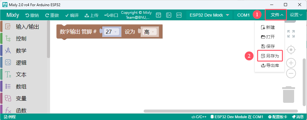Click the category sidebar scrollbar
307x120 pixels.
point(49,40)
